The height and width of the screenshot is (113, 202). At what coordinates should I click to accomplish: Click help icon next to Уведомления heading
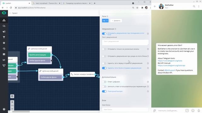[x=115, y=29]
